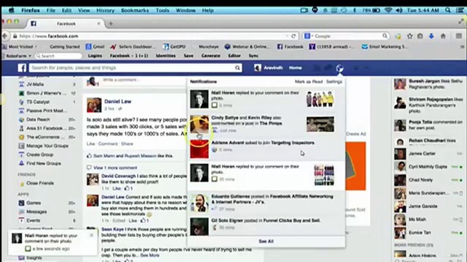Click Logins on RoboForm toolbar
Screen dimensions: 467x262
pyautogui.click(x=95, y=56)
